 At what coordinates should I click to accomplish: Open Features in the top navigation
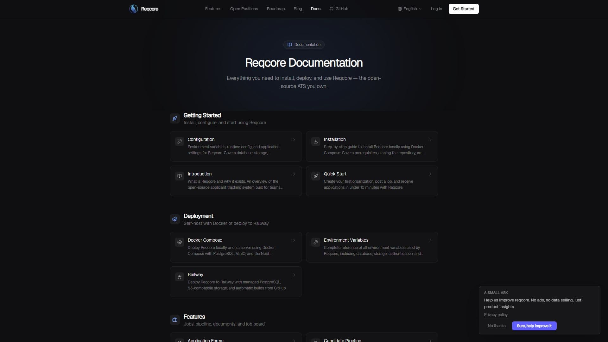[213, 9]
